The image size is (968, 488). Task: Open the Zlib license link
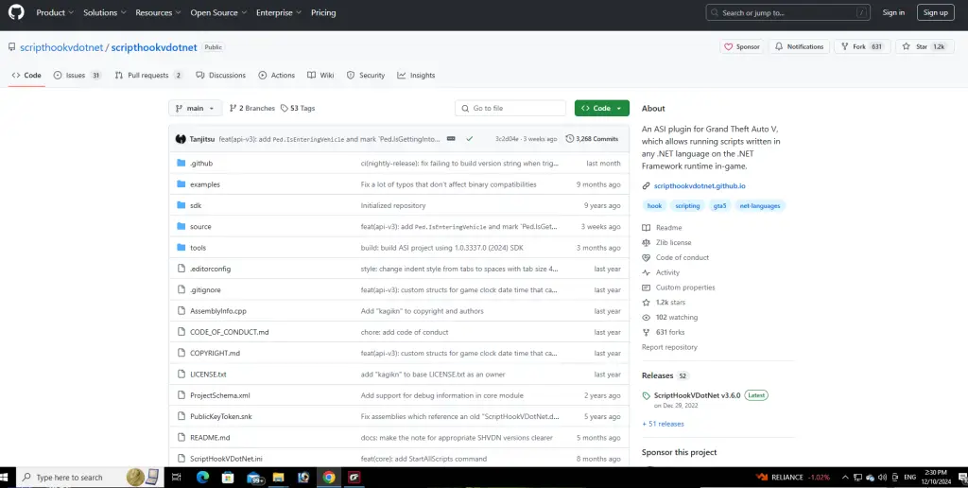(673, 243)
